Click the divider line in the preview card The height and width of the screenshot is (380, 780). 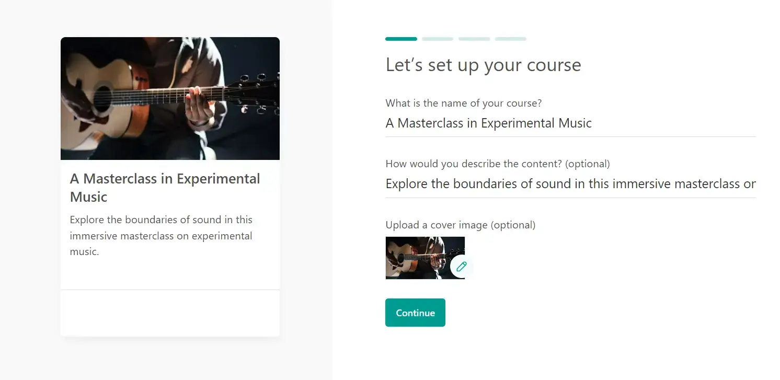170,290
